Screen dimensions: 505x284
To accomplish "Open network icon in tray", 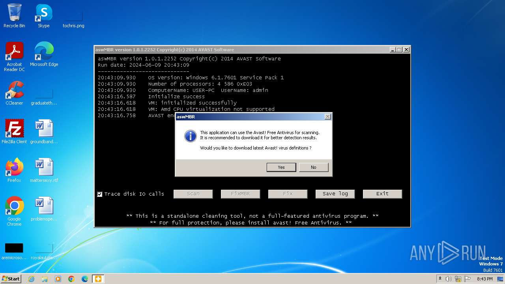I will click(x=458, y=279).
